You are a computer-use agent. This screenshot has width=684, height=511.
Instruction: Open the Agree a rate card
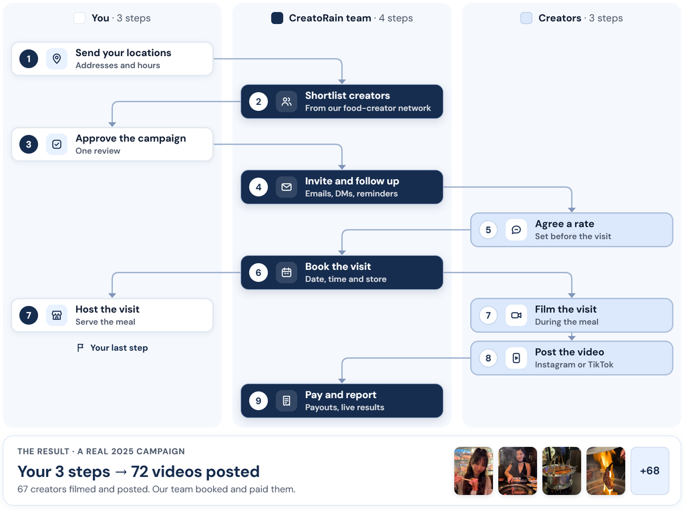[572, 230]
